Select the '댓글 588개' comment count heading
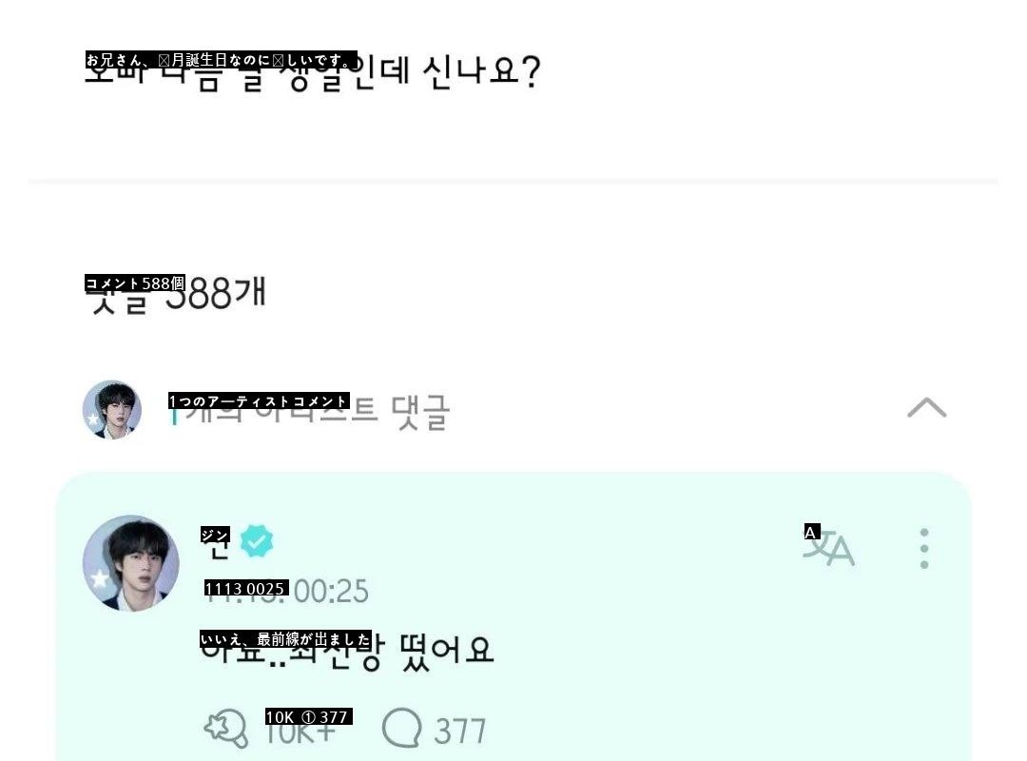Viewport: 1027px width, 761px height. (176, 294)
